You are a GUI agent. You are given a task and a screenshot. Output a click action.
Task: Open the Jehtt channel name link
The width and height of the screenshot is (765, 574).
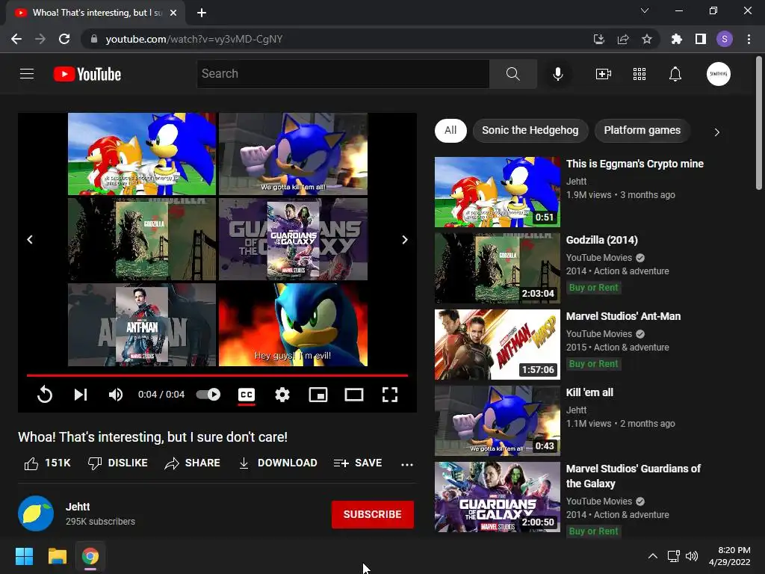78,507
